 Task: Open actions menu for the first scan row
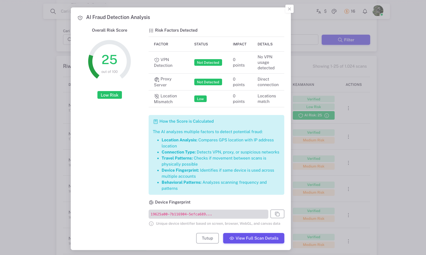[348, 108]
